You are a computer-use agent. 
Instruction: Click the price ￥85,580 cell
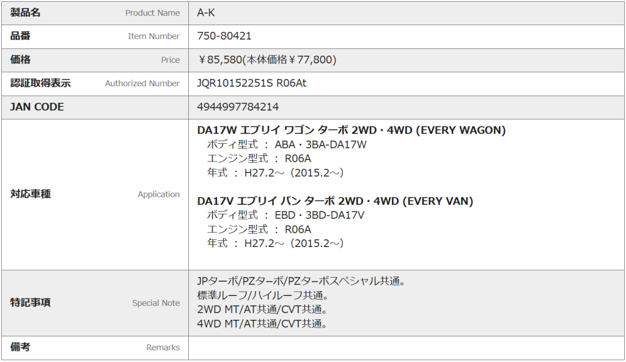[x=267, y=60]
